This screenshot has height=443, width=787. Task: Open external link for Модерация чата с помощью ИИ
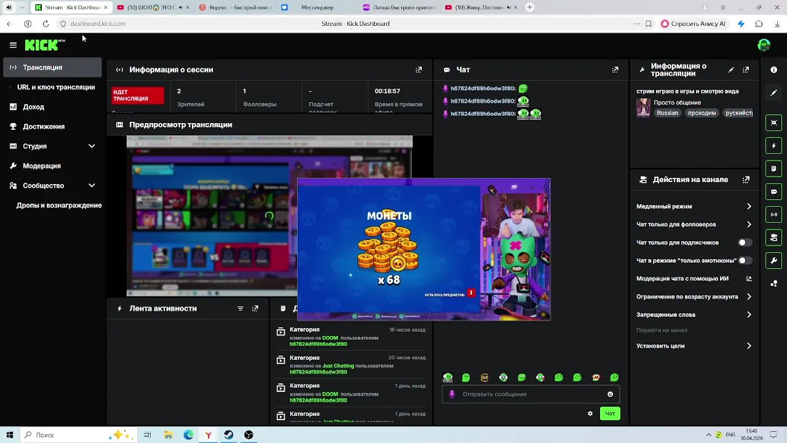point(749,279)
